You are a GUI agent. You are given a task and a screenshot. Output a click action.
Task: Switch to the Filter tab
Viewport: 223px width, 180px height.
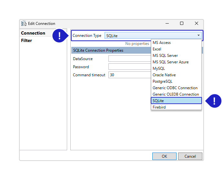pyautogui.click(x=26, y=41)
